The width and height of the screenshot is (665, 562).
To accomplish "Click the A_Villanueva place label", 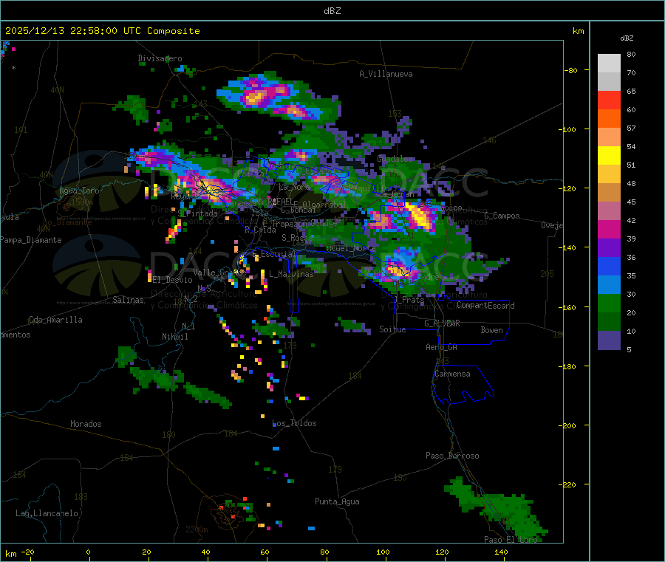I will pos(386,74).
